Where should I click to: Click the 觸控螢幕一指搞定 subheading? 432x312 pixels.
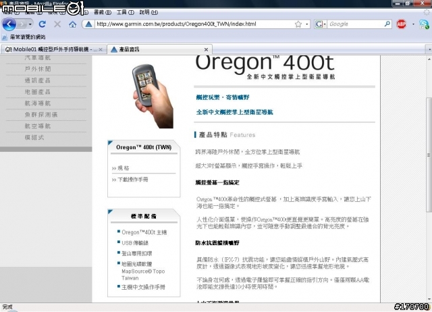click(x=217, y=182)
